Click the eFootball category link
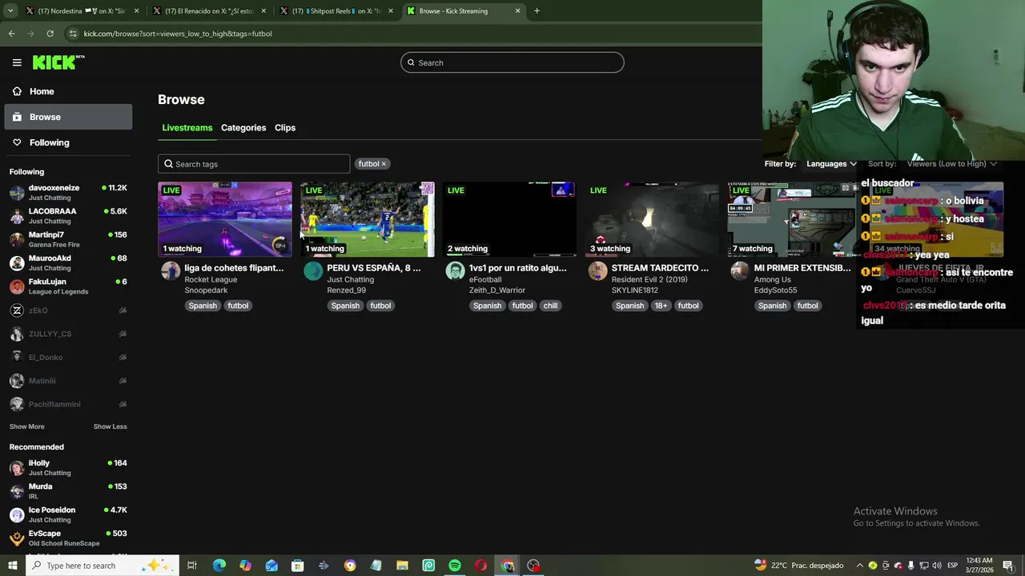Image resolution: width=1025 pixels, height=576 pixels. (485, 280)
